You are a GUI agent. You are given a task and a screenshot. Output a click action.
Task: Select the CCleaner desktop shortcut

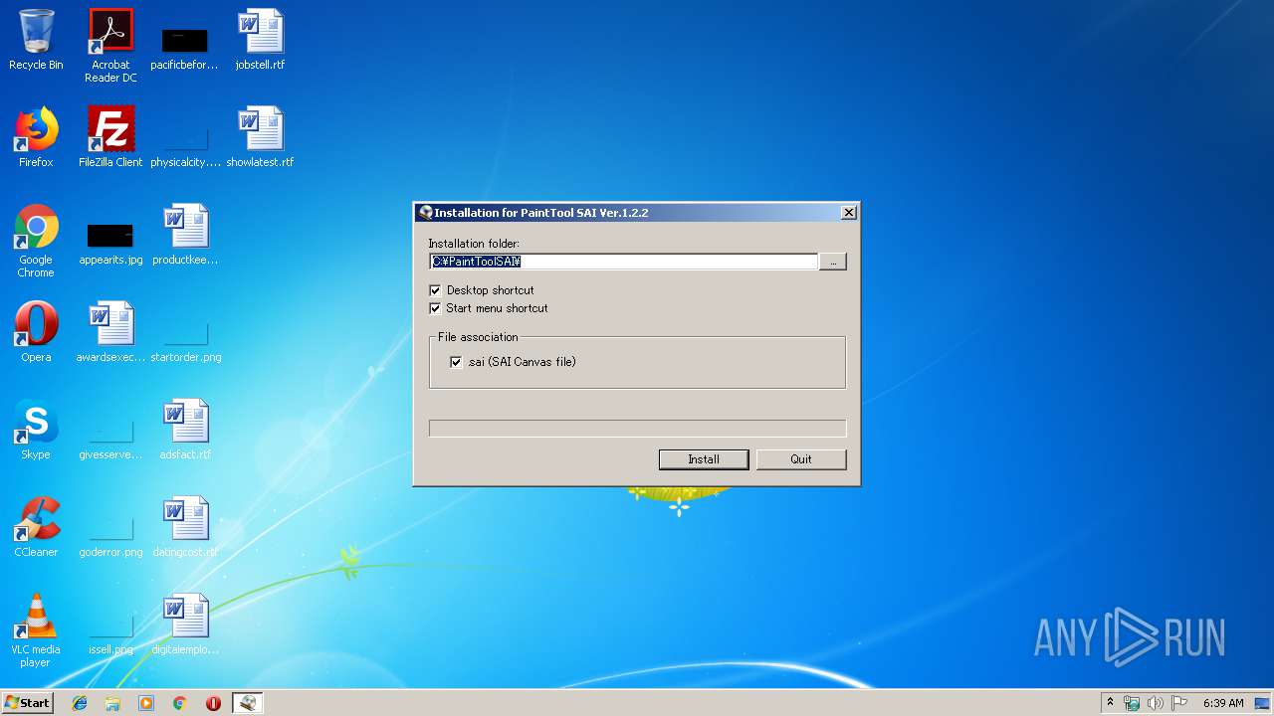tap(36, 527)
